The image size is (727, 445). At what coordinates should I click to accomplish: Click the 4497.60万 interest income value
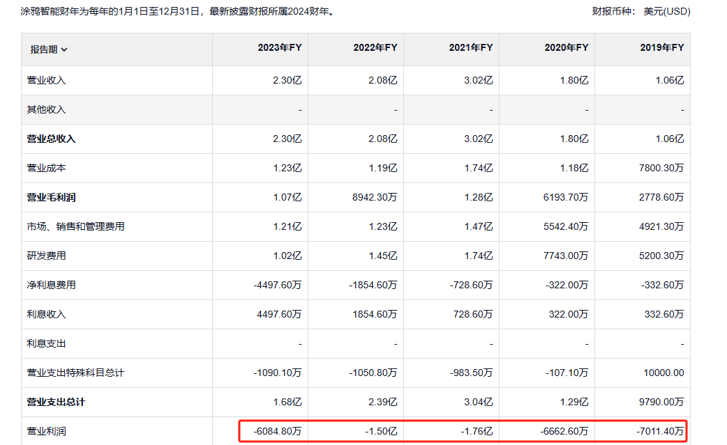point(279,315)
